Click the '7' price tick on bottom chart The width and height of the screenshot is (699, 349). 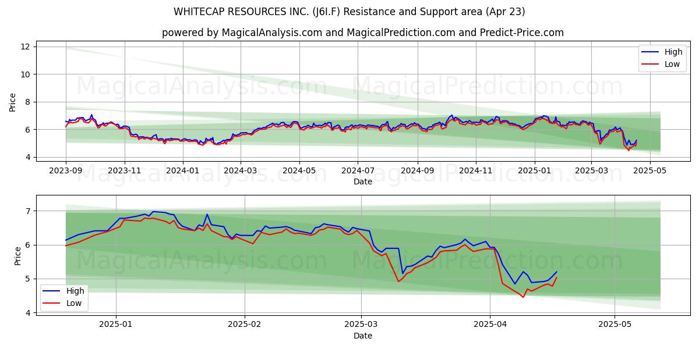pyautogui.click(x=29, y=211)
